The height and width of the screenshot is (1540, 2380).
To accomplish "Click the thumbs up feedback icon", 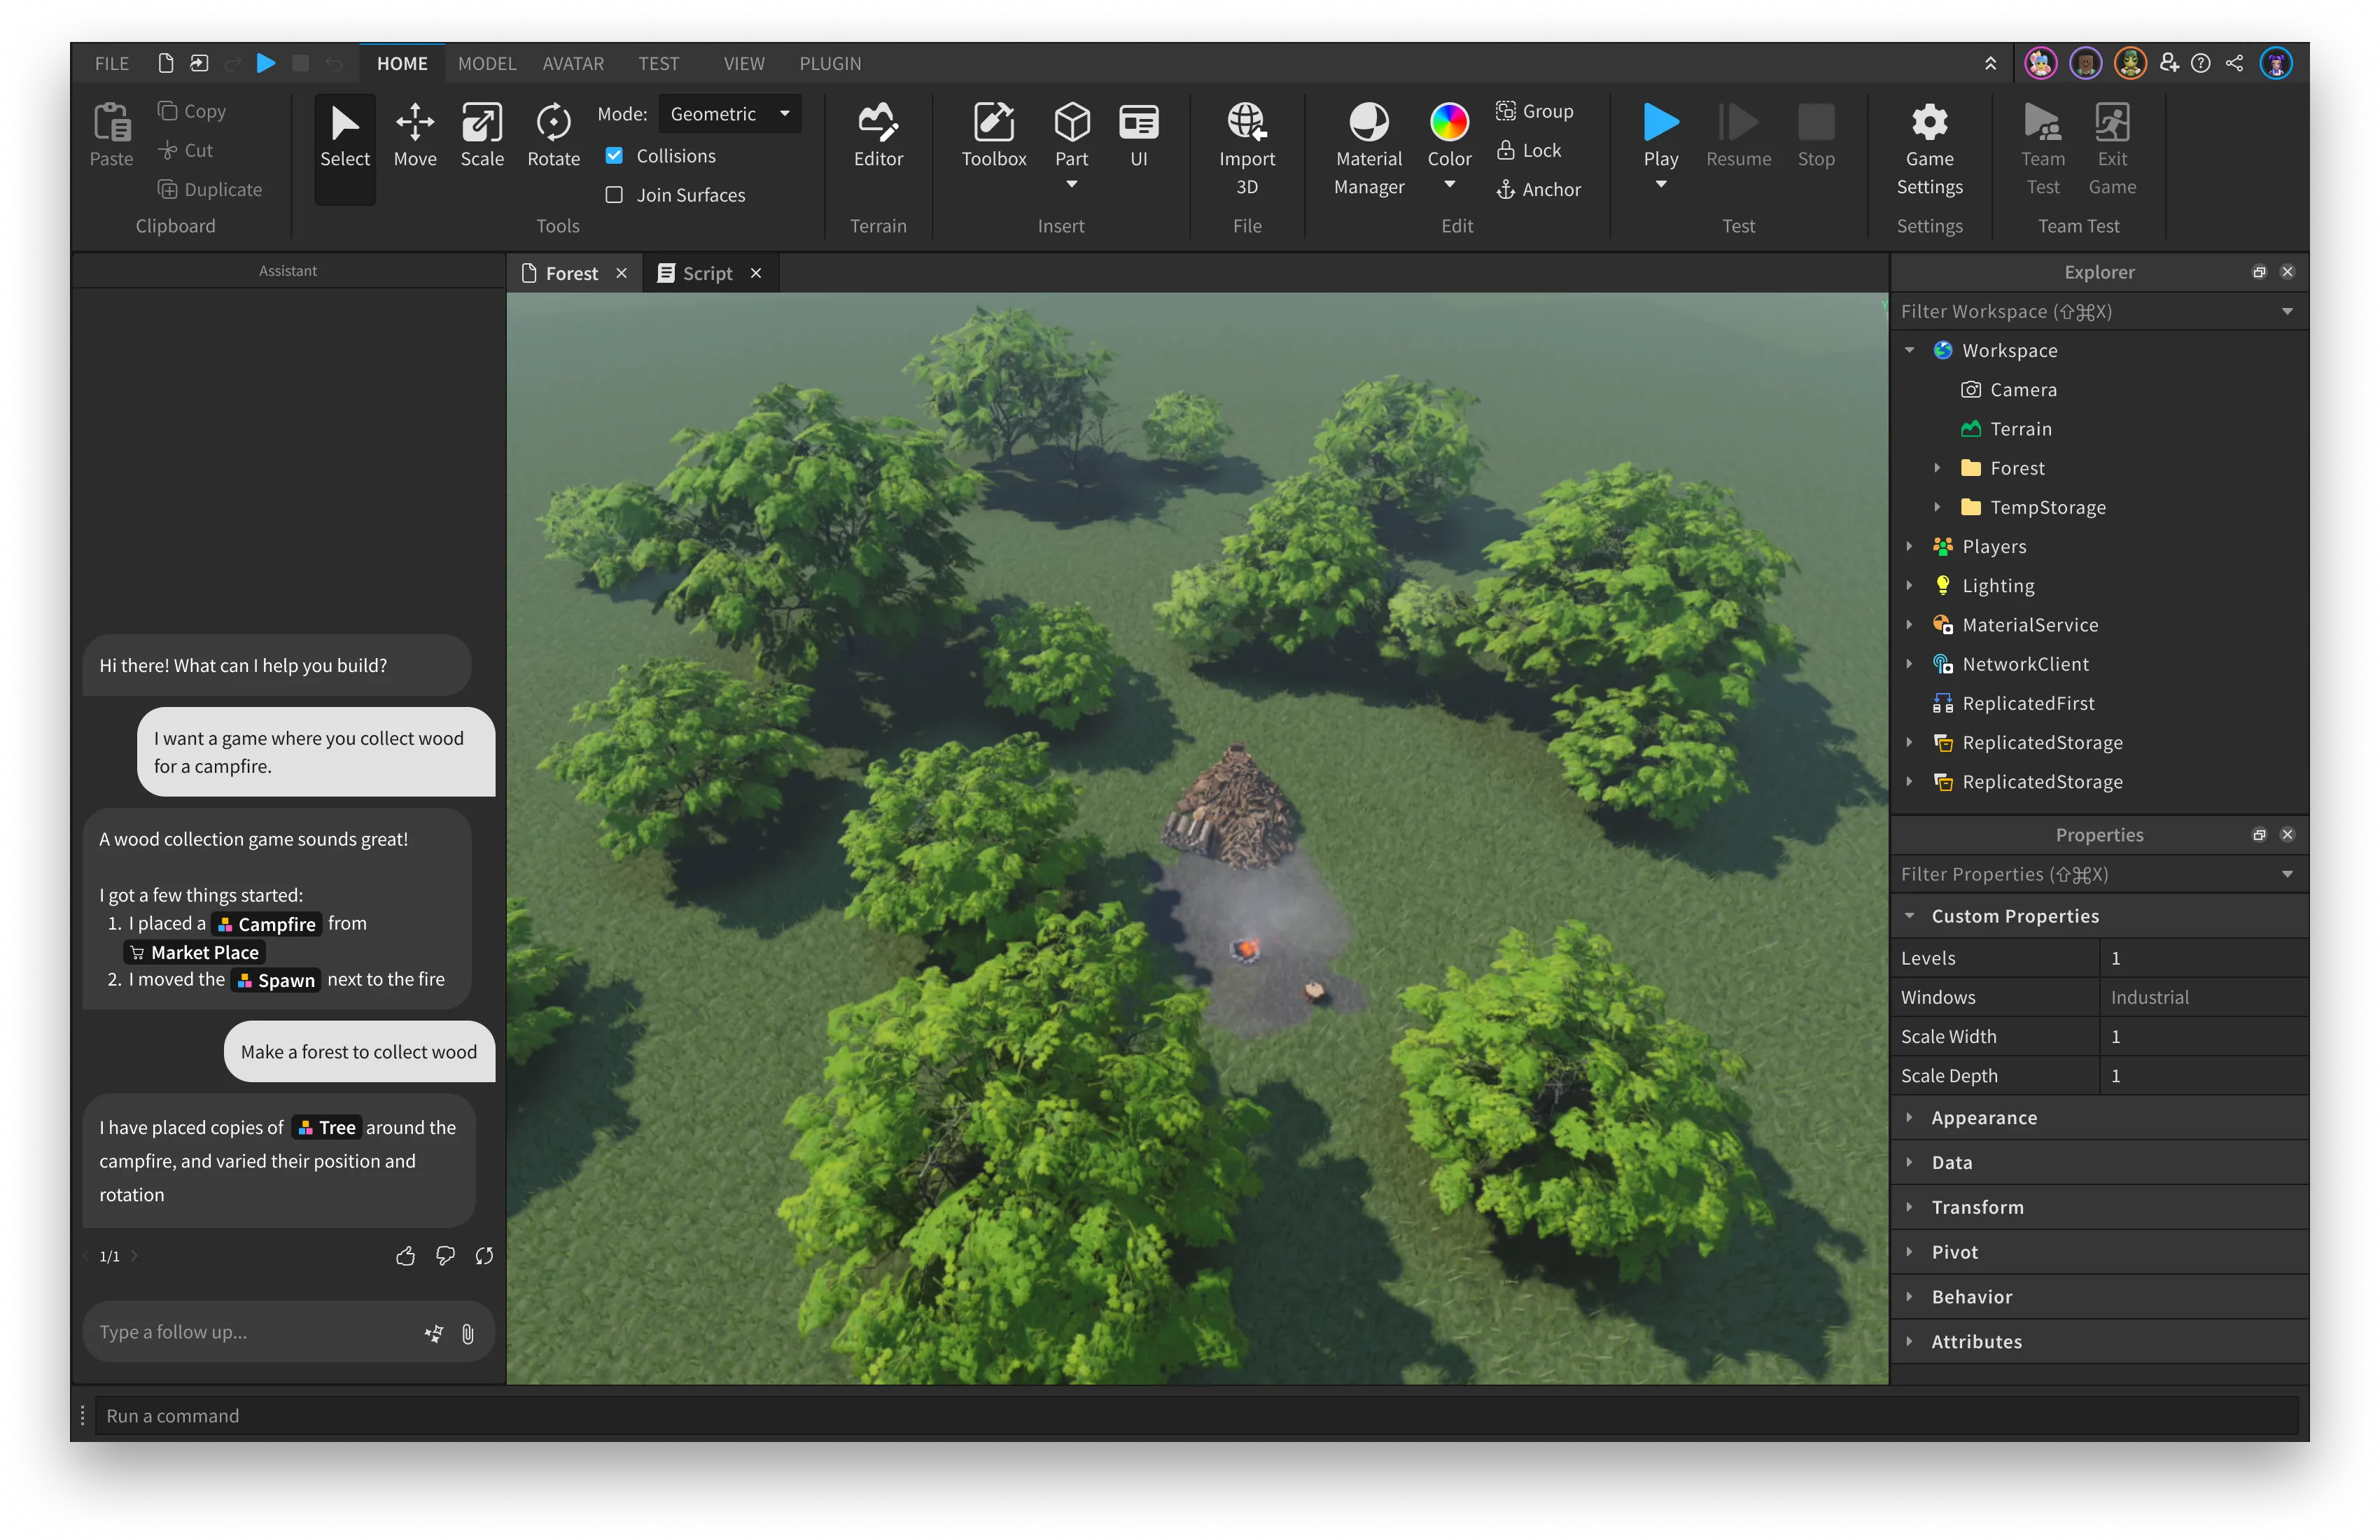I will (405, 1256).
